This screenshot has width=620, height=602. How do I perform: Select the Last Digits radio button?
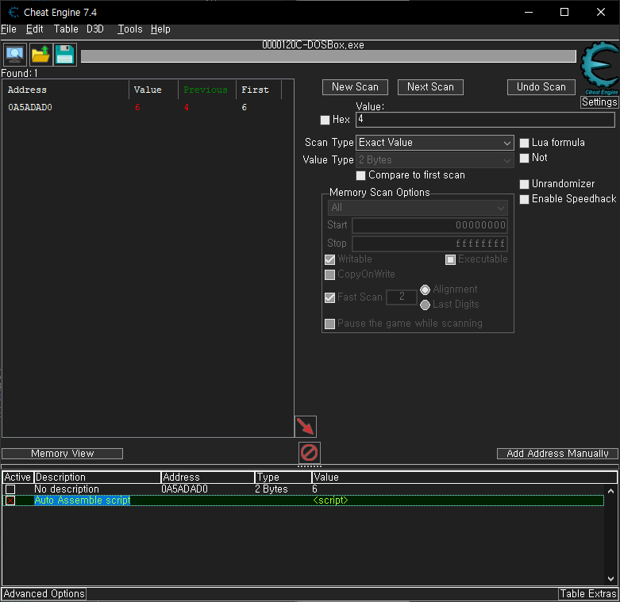tap(425, 305)
